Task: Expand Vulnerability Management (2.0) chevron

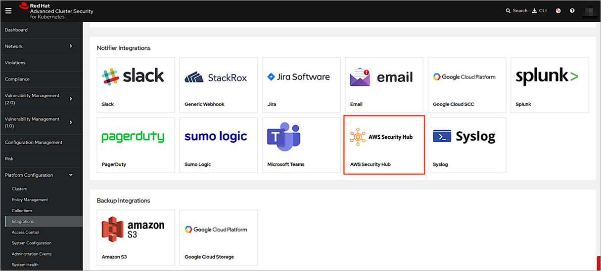Action: (x=71, y=99)
